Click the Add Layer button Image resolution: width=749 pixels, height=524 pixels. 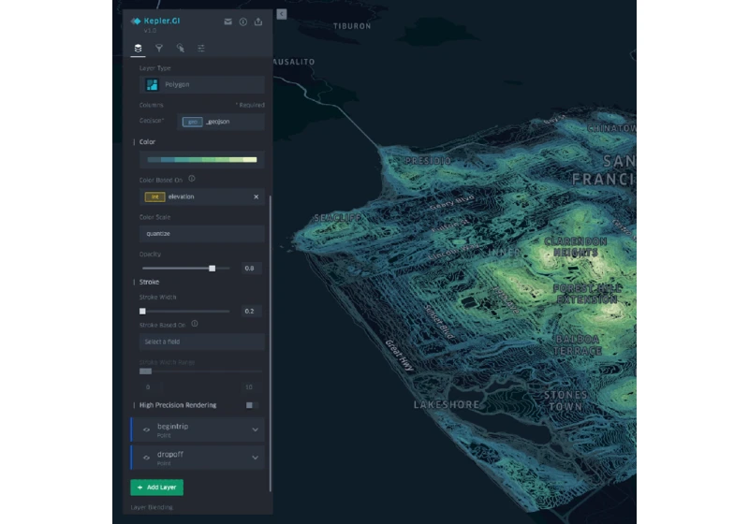156,488
